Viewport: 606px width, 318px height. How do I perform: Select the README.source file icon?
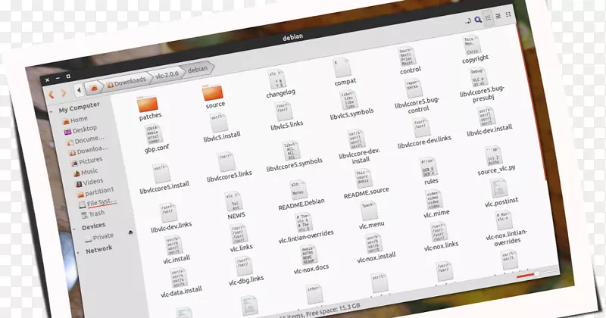pos(363,179)
